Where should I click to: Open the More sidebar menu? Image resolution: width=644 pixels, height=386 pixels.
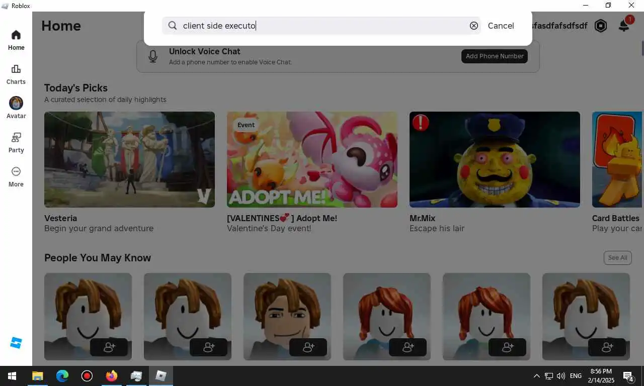pyautogui.click(x=16, y=177)
